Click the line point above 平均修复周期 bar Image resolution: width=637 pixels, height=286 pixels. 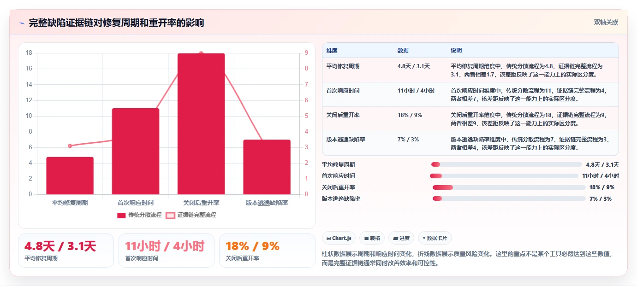pyautogui.click(x=70, y=146)
